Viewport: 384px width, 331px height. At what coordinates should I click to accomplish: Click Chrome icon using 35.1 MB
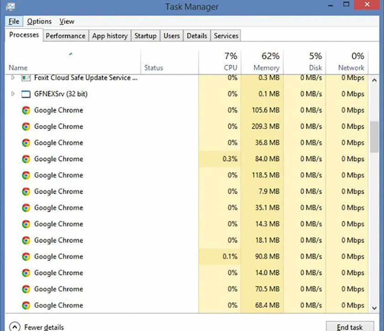click(26, 208)
